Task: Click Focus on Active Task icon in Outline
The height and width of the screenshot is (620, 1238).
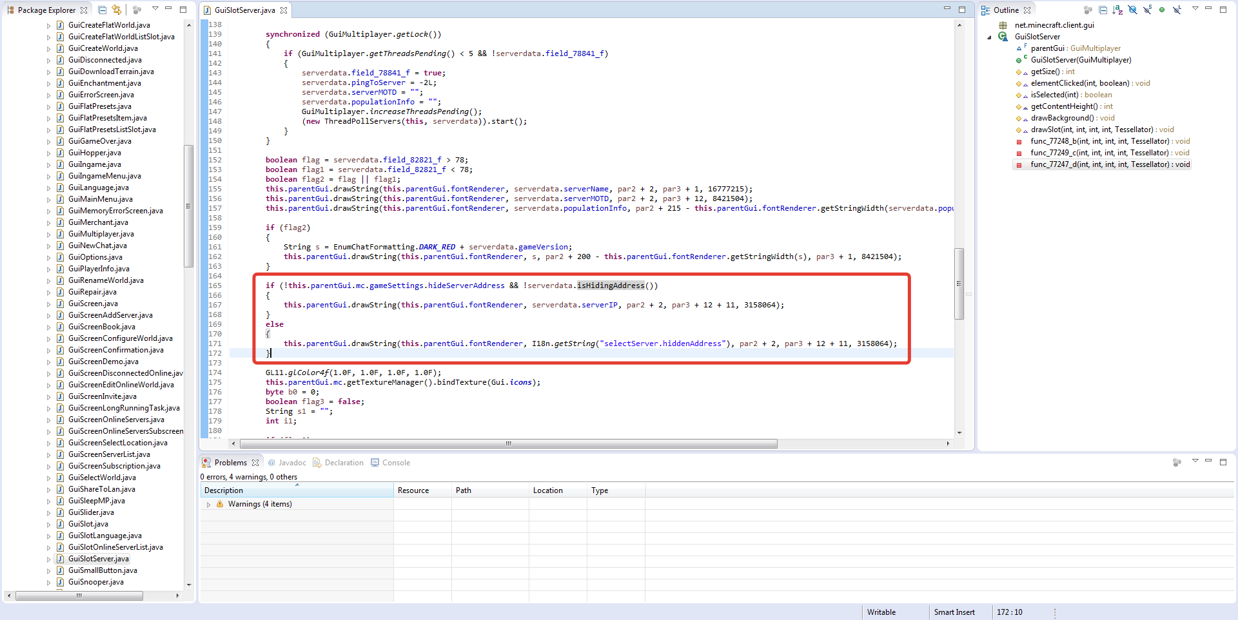Action: coord(1088,10)
